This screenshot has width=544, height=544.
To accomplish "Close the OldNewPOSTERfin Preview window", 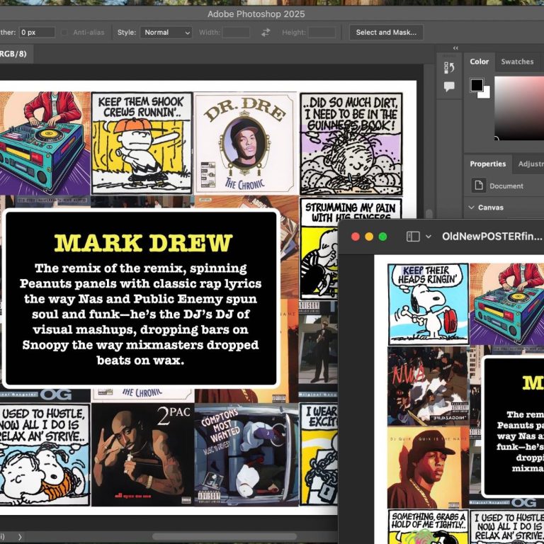I will click(356, 237).
